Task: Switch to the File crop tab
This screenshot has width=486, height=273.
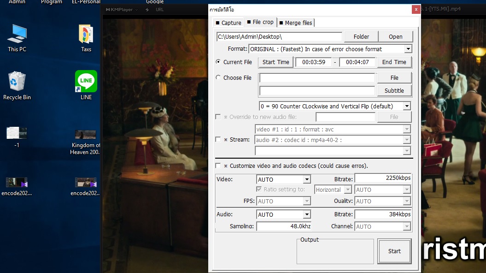Action: coord(260,22)
